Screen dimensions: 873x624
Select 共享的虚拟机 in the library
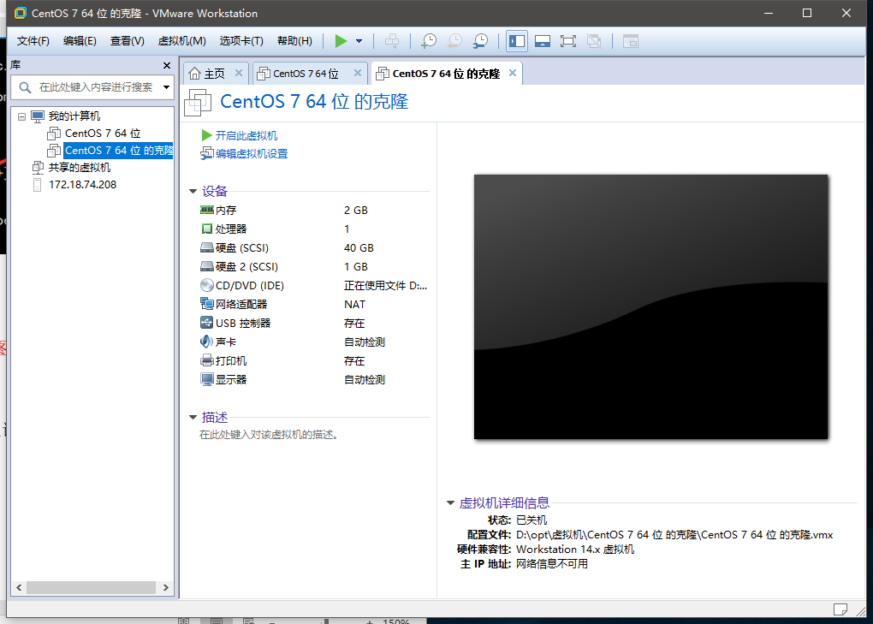79,168
